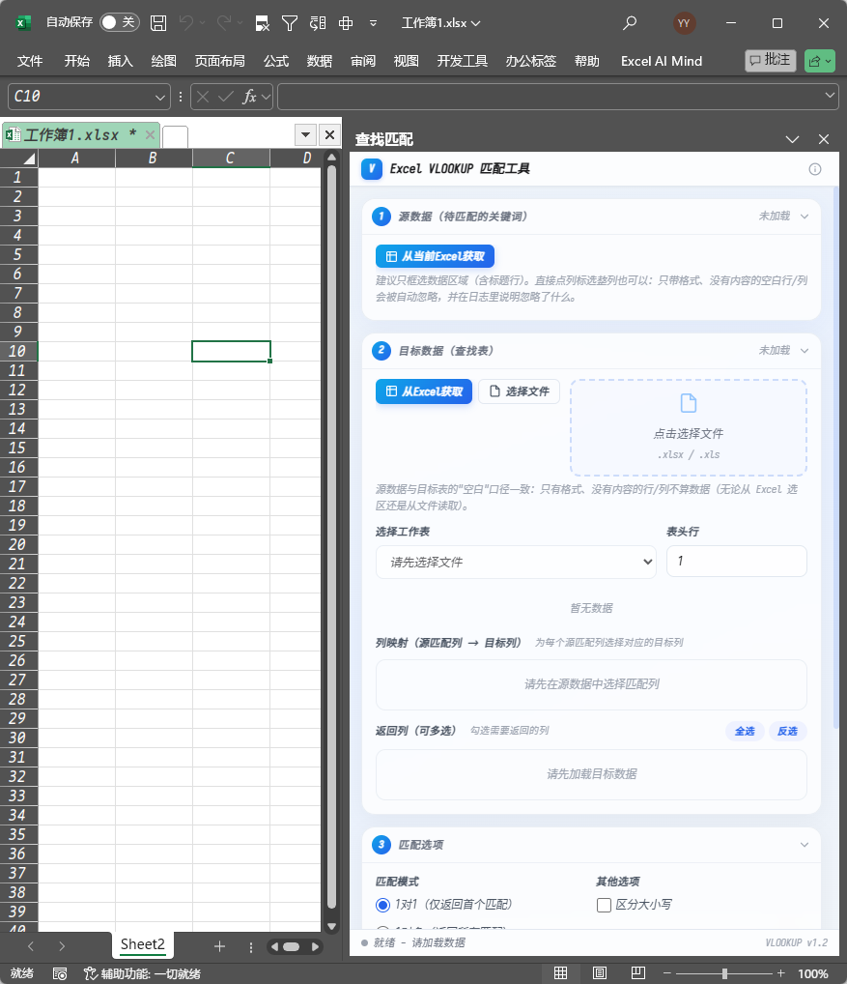The image size is (847, 984).
Task: Click the merge-center cells icon in quick access toolbar
Action: pos(346,23)
